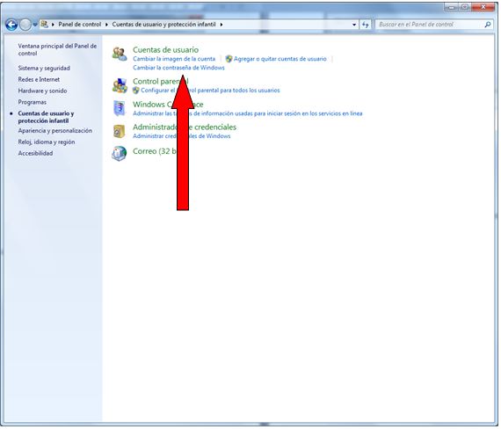Click the Correo mail icon
This screenshot has width=501, height=429.
tap(120, 154)
